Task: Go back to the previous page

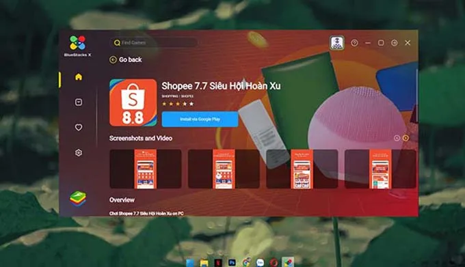Action: click(x=126, y=60)
